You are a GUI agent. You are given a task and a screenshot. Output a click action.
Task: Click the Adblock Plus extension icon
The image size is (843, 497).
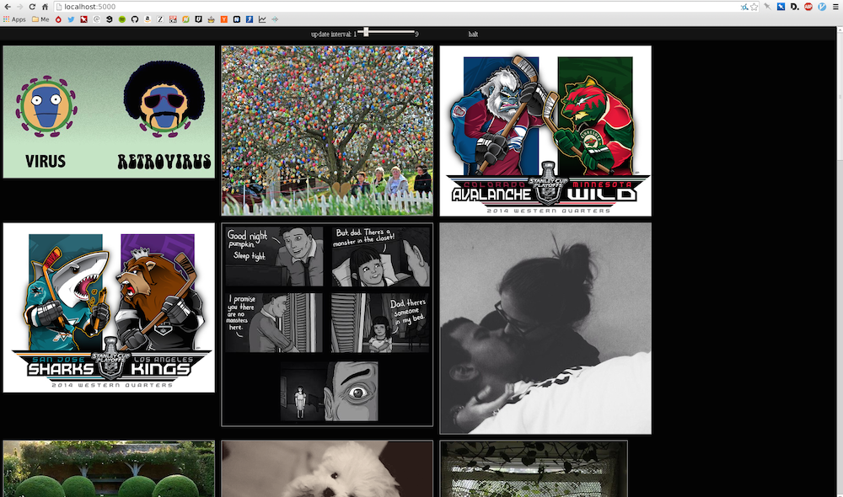pyautogui.click(x=808, y=6)
